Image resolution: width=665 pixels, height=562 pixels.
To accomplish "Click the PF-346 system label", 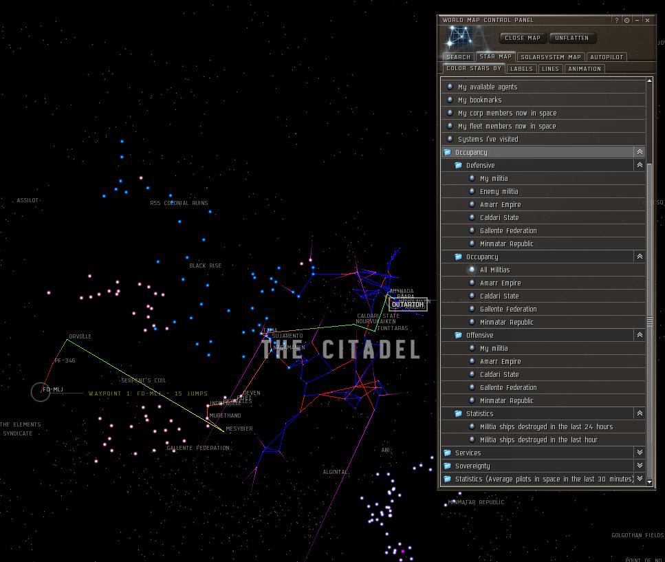I will click(x=65, y=360).
